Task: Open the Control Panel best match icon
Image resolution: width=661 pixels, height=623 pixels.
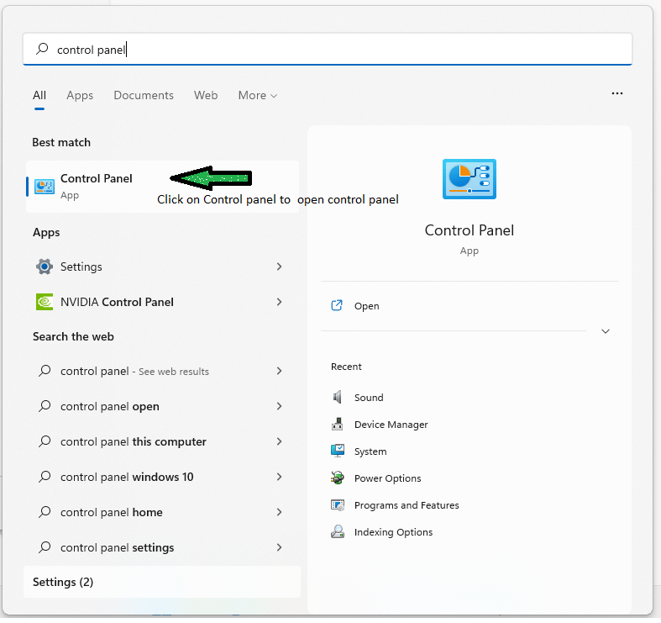Action: pyautogui.click(x=45, y=186)
